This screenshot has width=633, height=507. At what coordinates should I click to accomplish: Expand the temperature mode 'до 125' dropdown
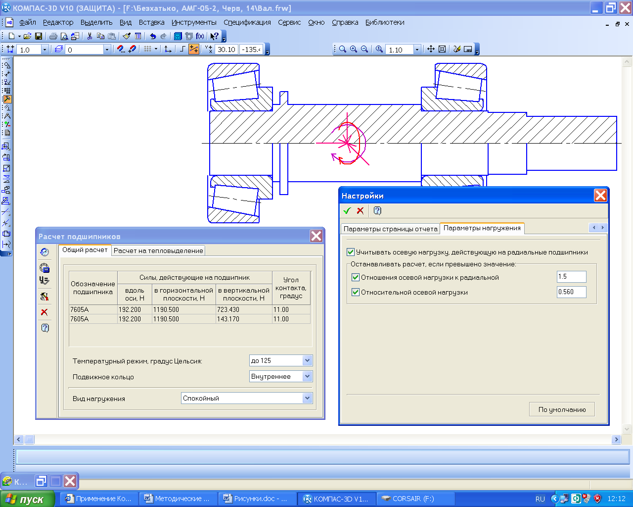click(307, 360)
